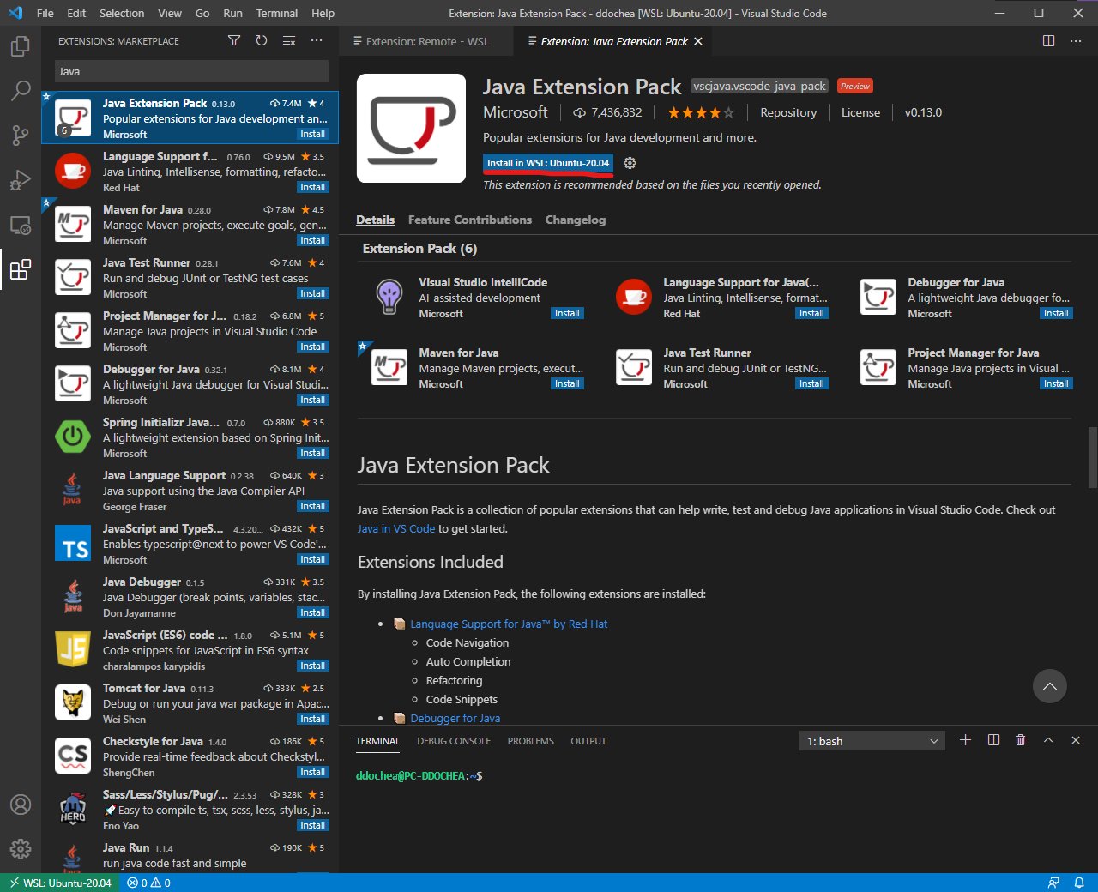1098x892 pixels.
Task: Switch to the Debug Console panel tab
Action: [x=454, y=741]
